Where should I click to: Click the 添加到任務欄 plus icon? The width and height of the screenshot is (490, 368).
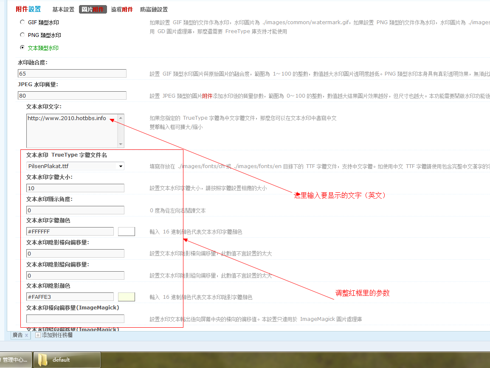tap(38, 335)
